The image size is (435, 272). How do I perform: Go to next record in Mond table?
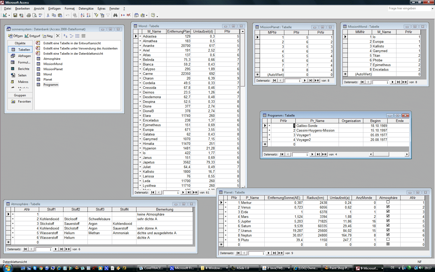pos(183,192)
